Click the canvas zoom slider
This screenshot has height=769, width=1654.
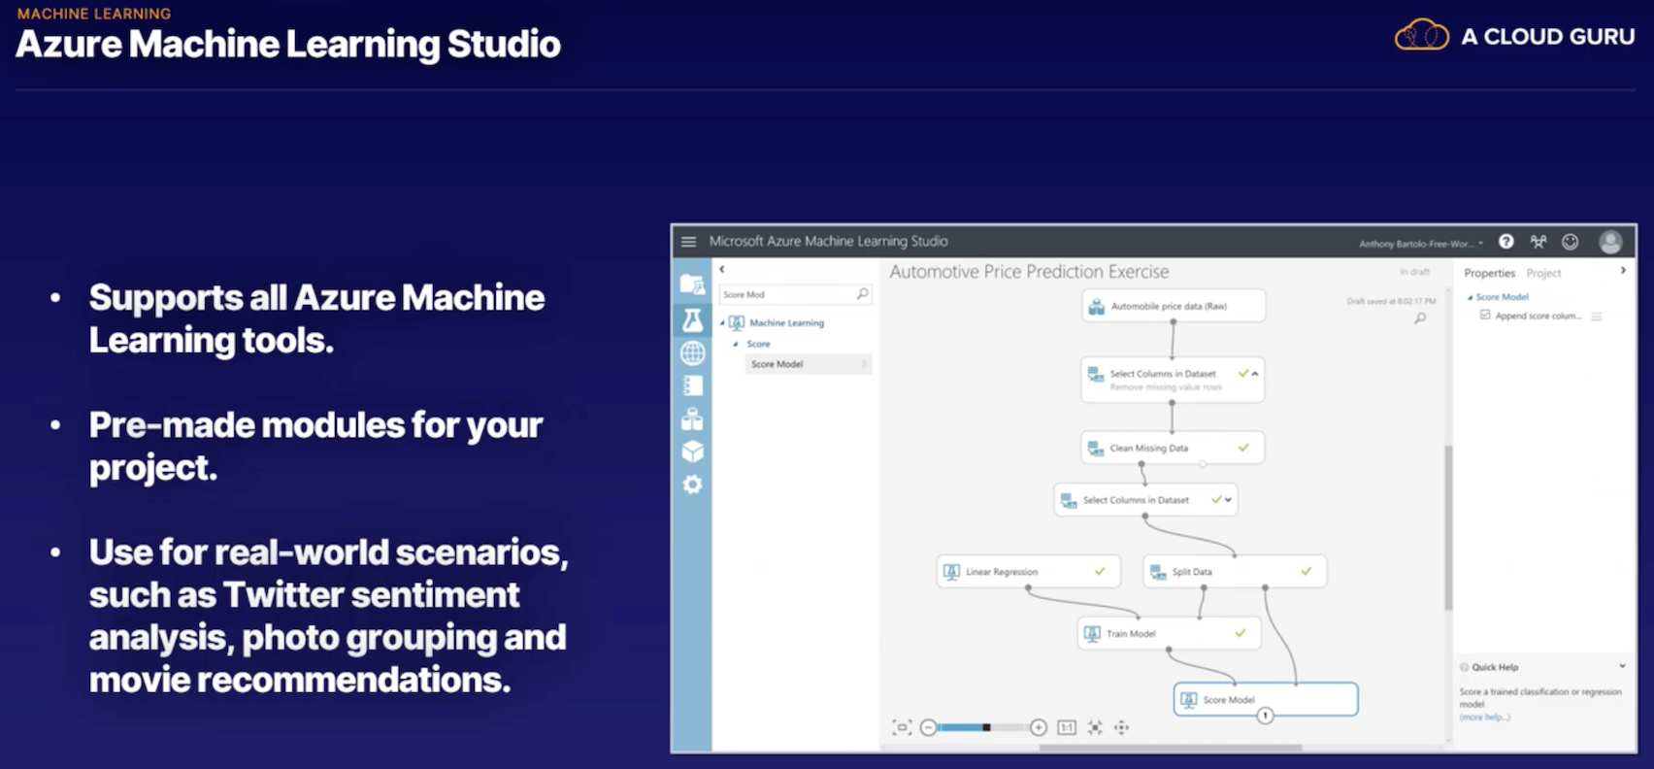(982, 727)
